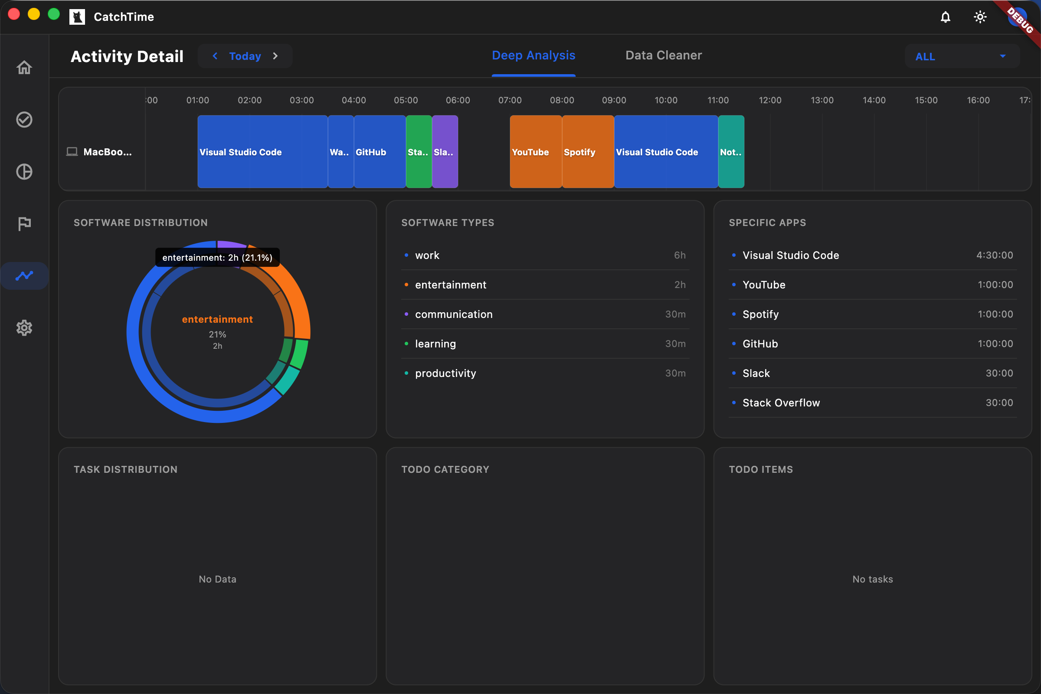Advance to next day with right chevron
This screenshot has width=1041, height=694.
point(275,56)
